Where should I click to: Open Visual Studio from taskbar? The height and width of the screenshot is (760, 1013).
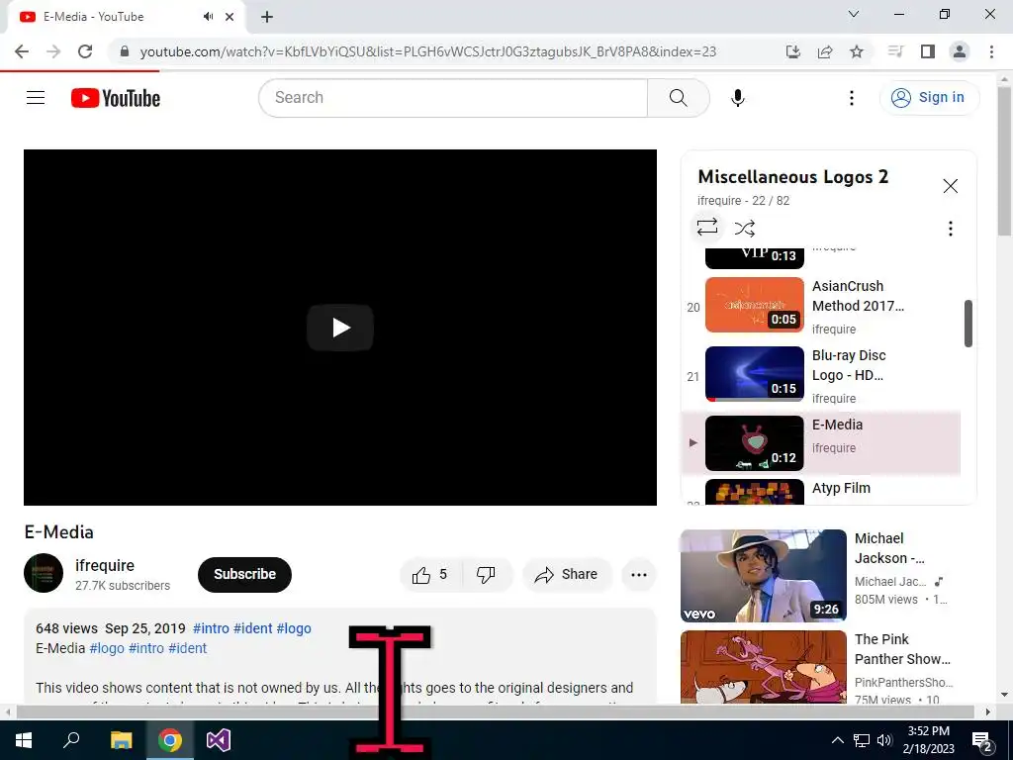219,740
